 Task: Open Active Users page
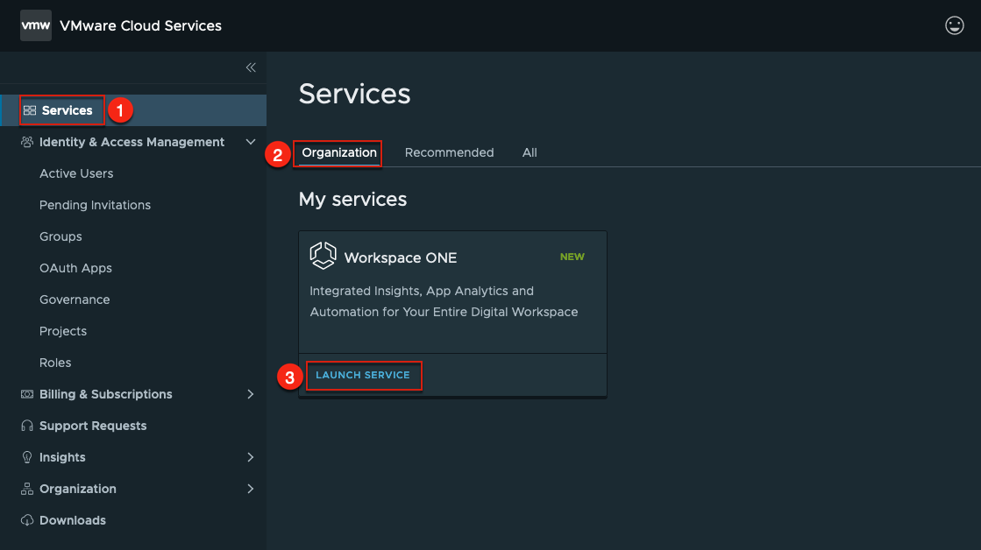[x=76, y=173]
